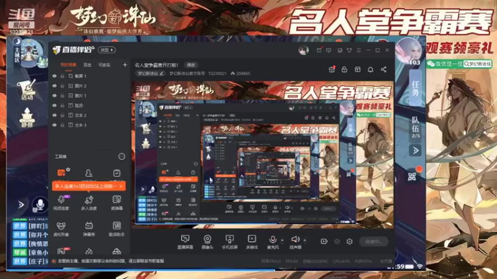Open the notification bell icon
Screen dimensions: 497x279
[x=370, y=69]
